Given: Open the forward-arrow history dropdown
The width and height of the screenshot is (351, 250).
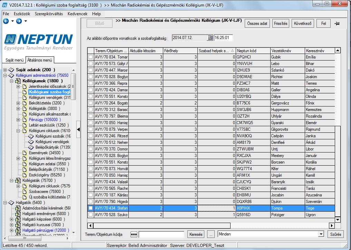Looking at the screenshot, I should point(26,21).
